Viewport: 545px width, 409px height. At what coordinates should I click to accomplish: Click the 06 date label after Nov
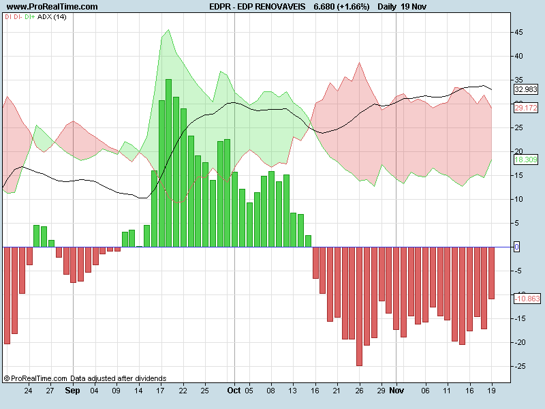pyautogui.click(x=425, y=391)
